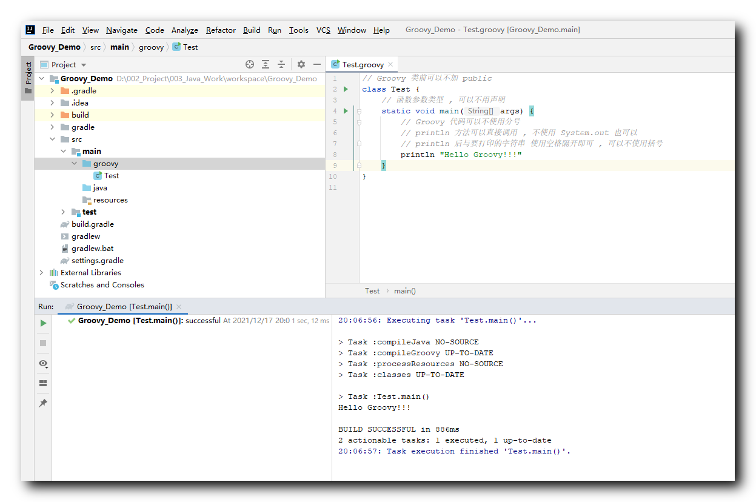Expand the build folder
756x502 pixels.
52,115
